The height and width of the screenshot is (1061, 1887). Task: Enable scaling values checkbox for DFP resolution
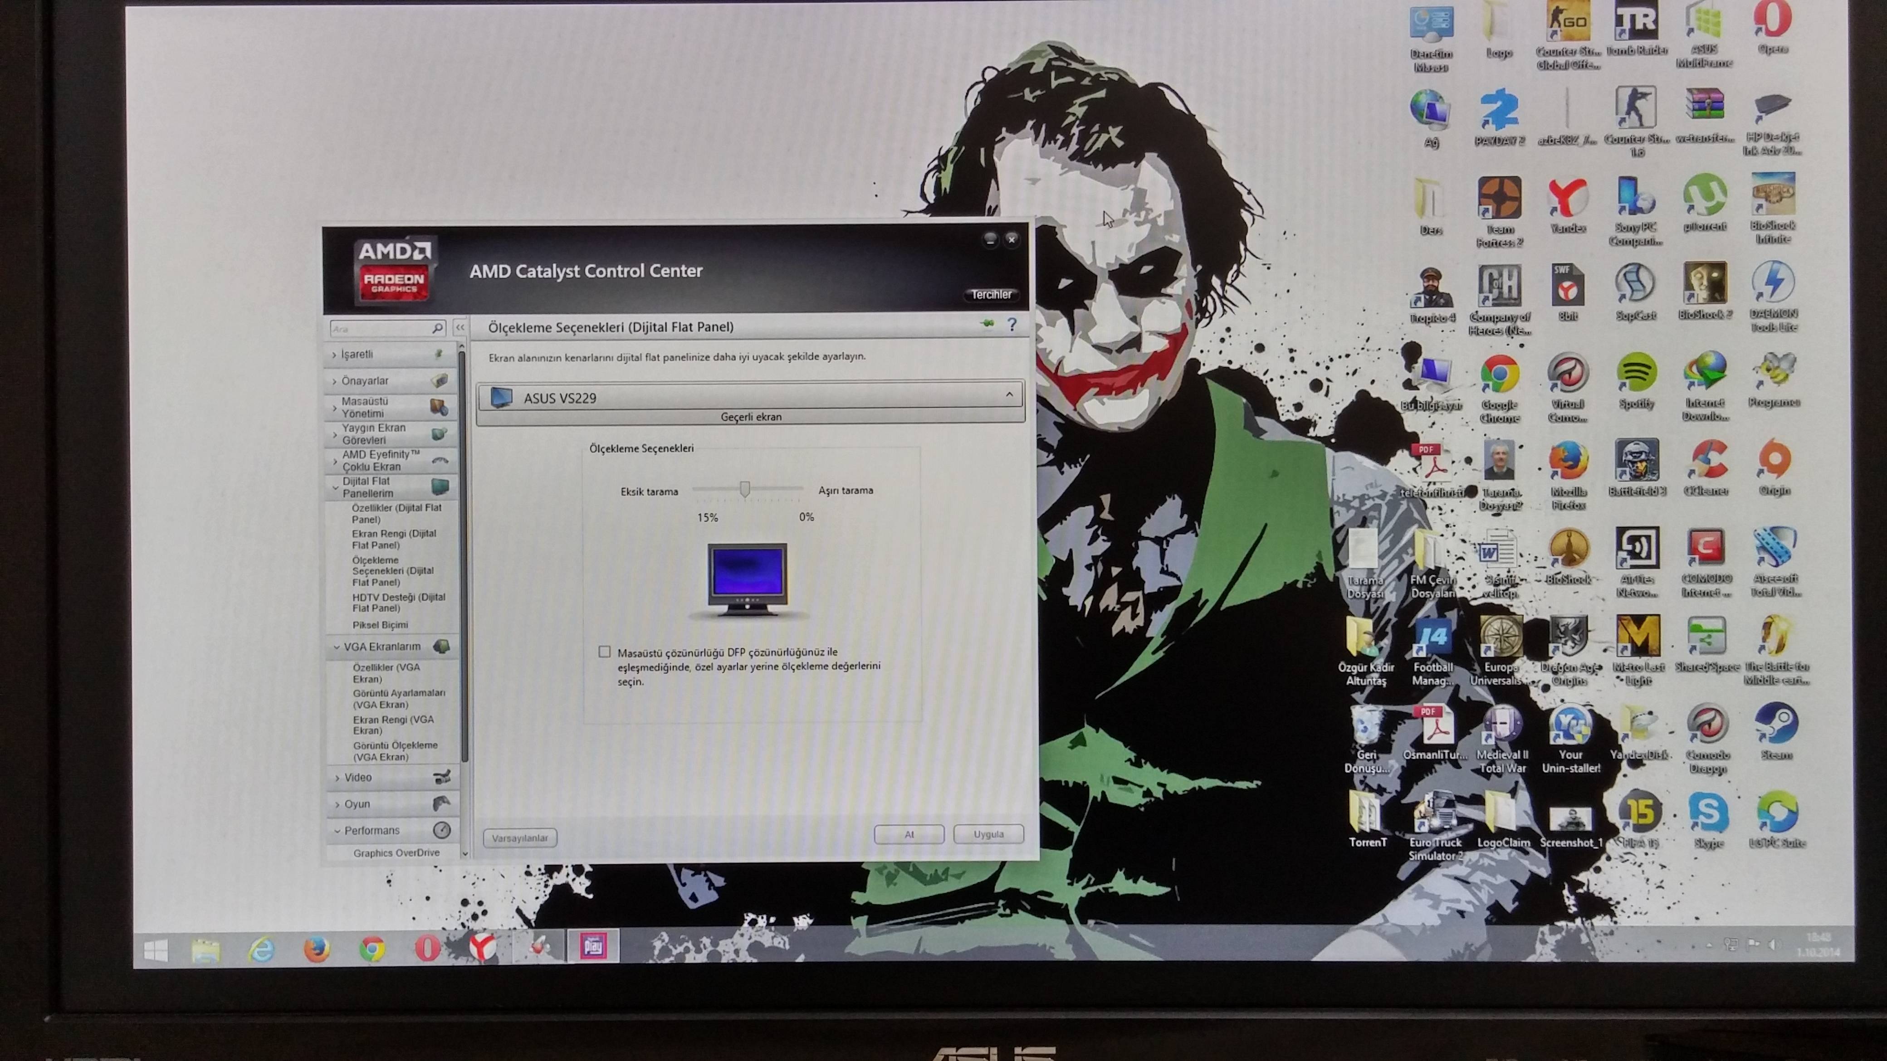point(604,652)
